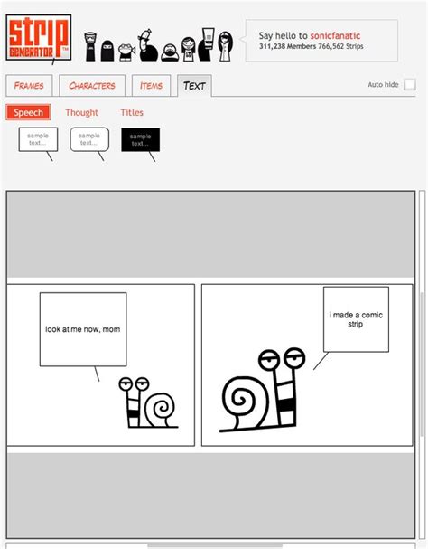Click the large snail in right frame

click(262, 390)
